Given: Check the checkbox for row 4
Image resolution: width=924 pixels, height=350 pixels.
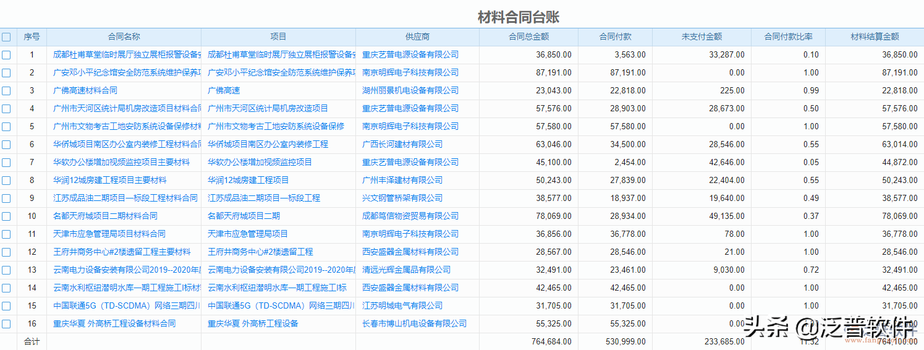Looking at the screenshot, I should point(6,109).
